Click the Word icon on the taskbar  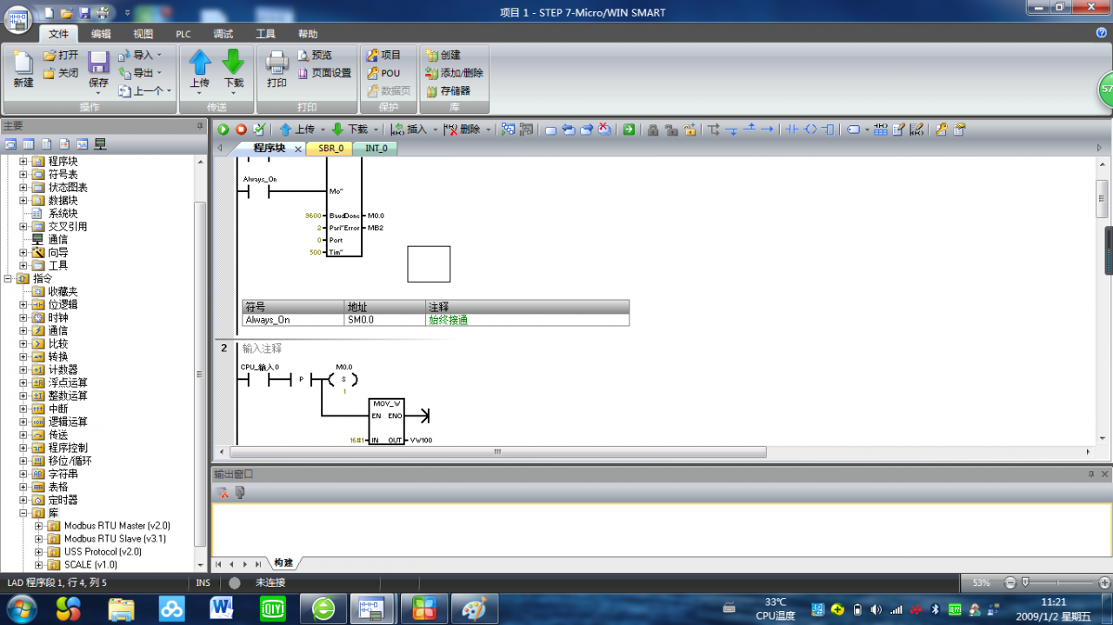click(x=222, y=608)
